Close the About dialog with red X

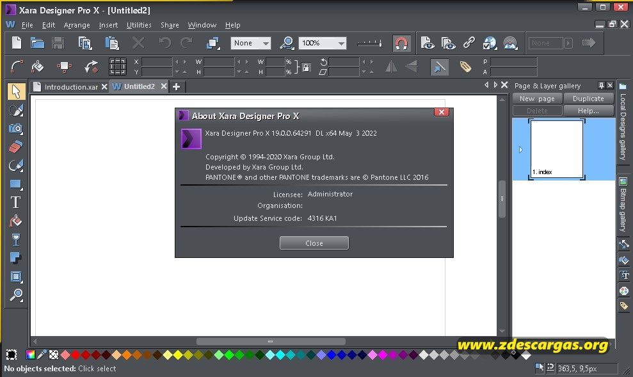[x=441, y=112]
